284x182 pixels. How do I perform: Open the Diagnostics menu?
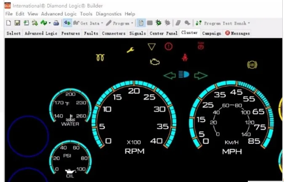point(109,14)
